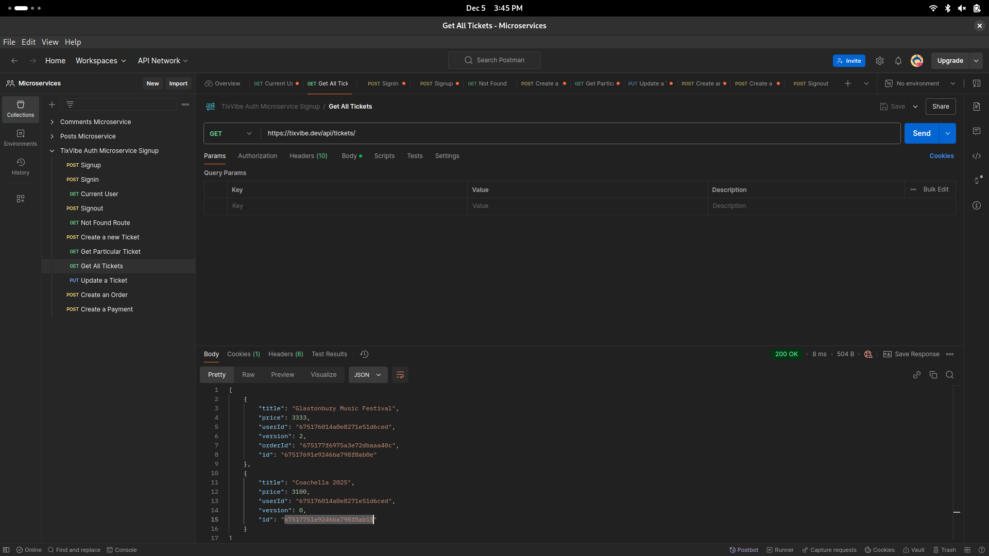Open the API Network dropdown
This screenshot has width=989, height=556.
pyautogui.click(x=163, y=61)
